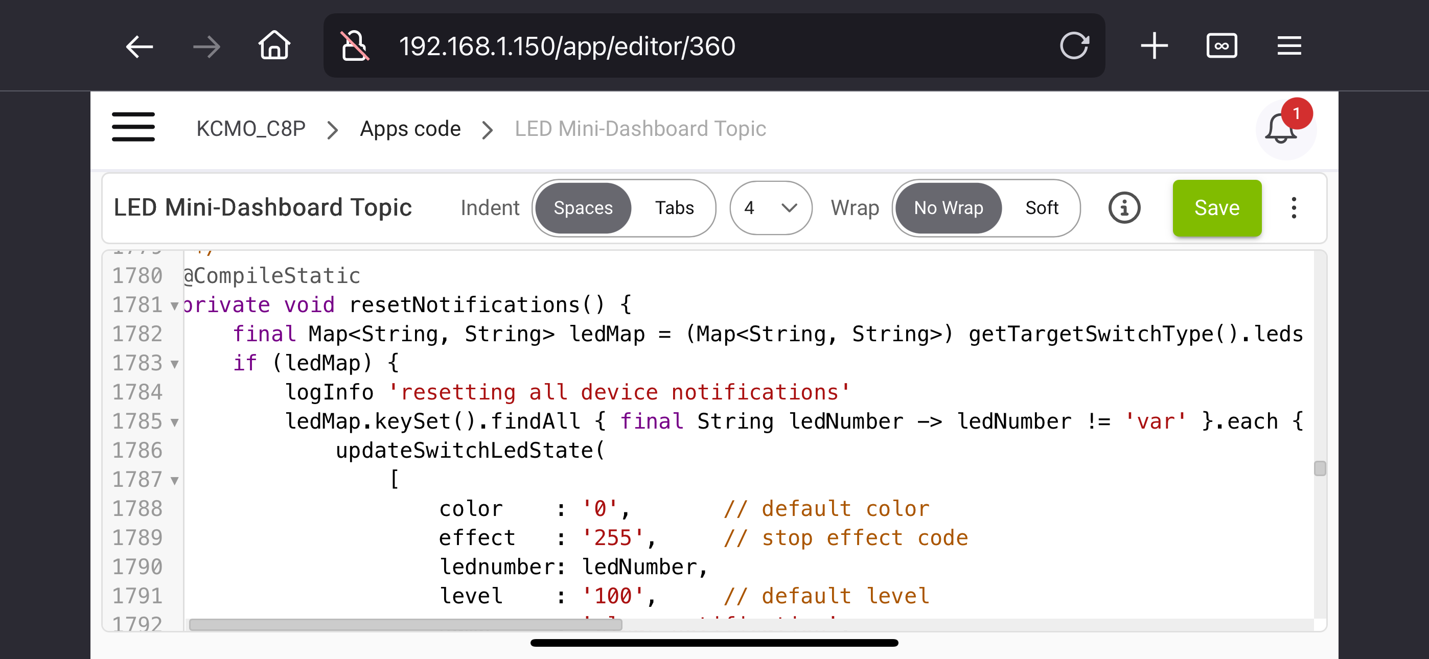Enable Soft wrap mode
Image resolution: width=1429 pixels, height=659 pixels.
1041,208
